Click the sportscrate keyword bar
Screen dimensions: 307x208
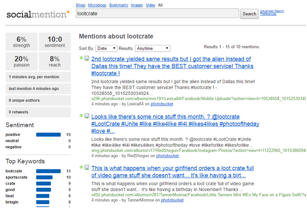click(x=44, y=177)
